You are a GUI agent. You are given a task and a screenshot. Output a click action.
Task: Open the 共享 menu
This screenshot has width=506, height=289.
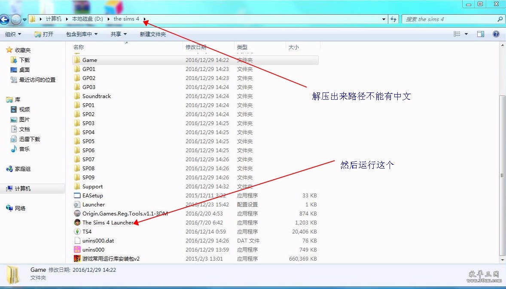click(x=119, y=34)
